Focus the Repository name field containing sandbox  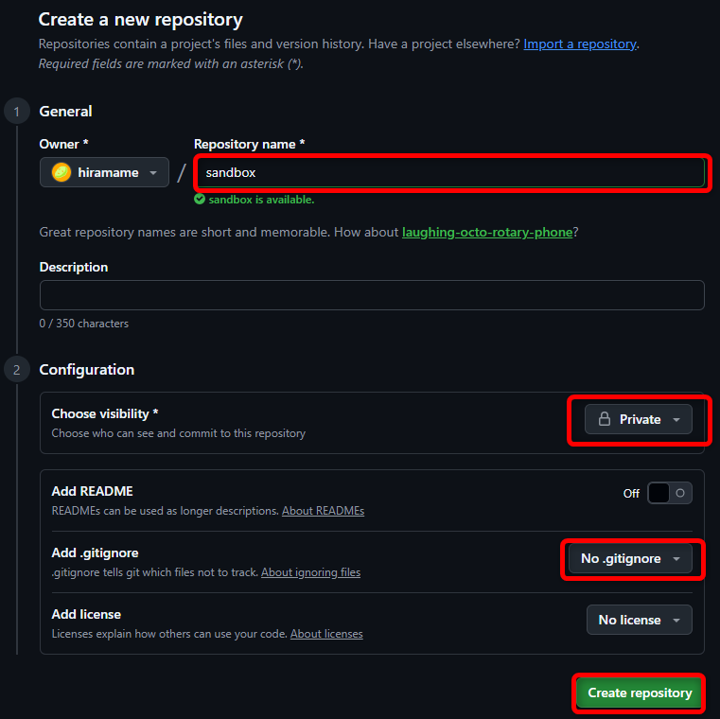pos(449,173)
